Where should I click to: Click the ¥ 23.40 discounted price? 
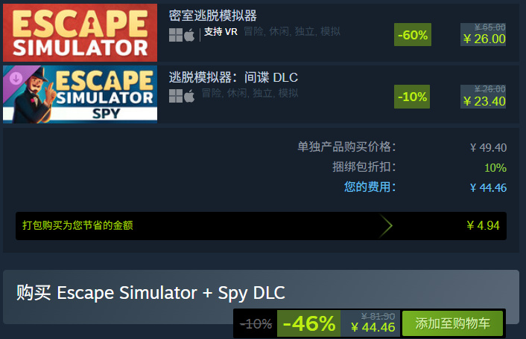click(484, 101)
